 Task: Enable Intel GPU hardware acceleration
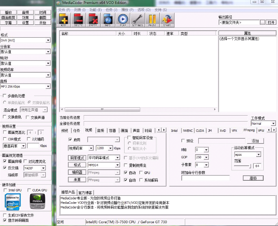pyautogui.click(x=5, y=190)
